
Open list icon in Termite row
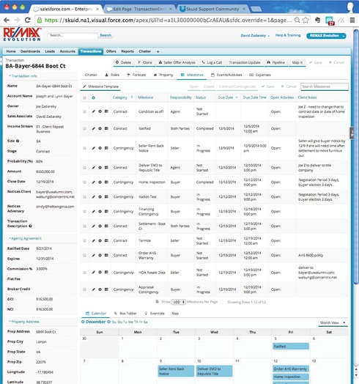(x=106, y=240)
